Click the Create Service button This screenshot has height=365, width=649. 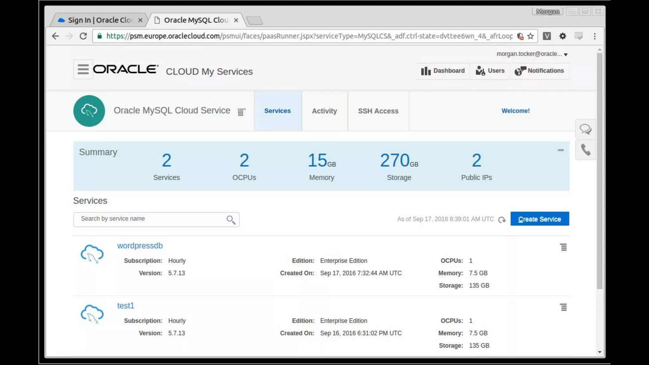pyautogui.click(x=539, y=219)
